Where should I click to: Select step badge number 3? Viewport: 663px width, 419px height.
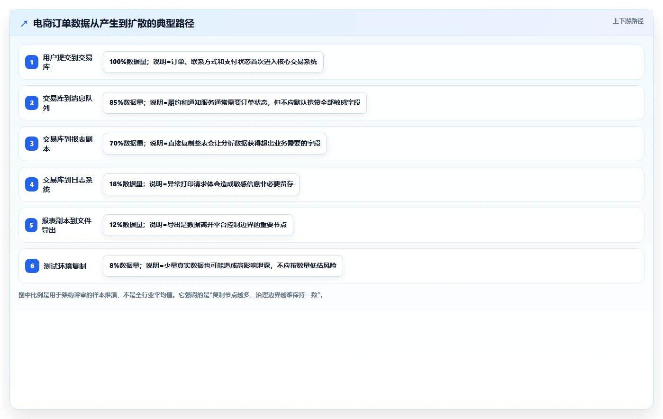tap(32, 144)
